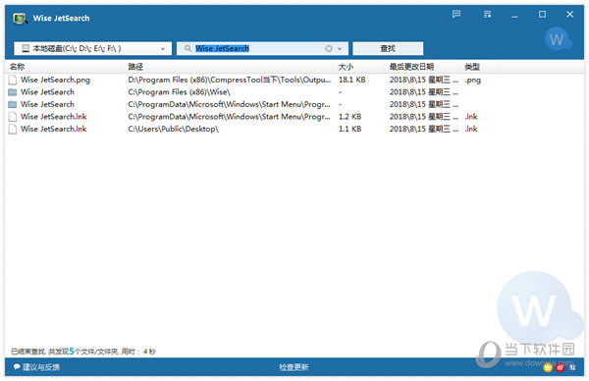
Task: Maximize the Wise JetSearch window
Action: (542, 15)
